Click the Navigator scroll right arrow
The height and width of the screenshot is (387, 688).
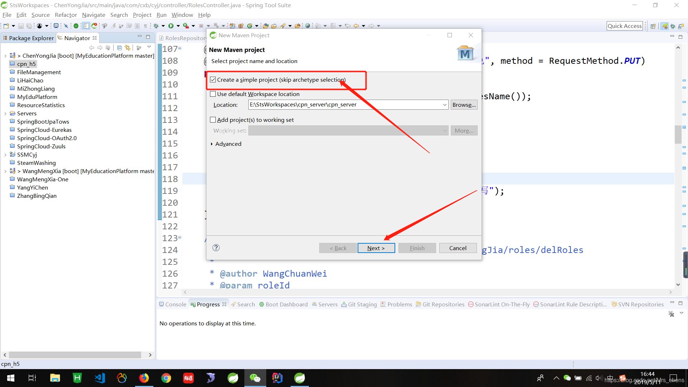150,355
